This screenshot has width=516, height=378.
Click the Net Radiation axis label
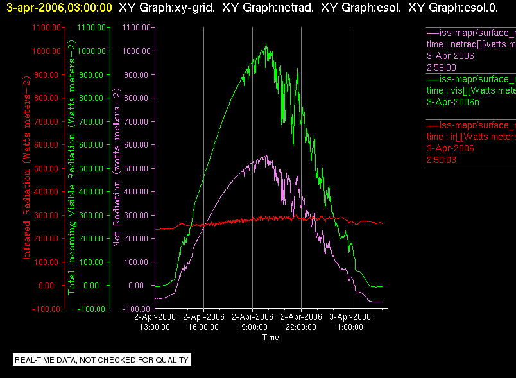point(117,168)
